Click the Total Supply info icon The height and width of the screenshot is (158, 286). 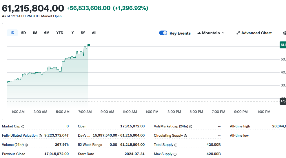(176, 145)
